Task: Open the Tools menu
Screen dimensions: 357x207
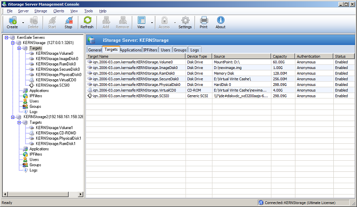Action: pyautogui.click(x=88, y=11)
